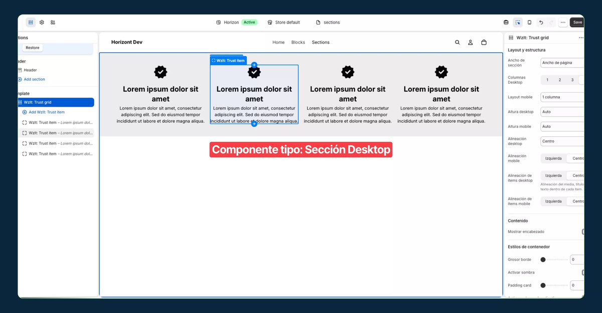Select Wzlt: Trust grid in sidebar tree

55,102
